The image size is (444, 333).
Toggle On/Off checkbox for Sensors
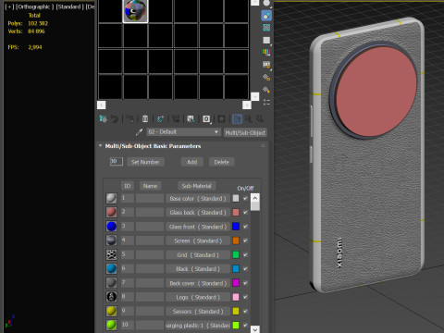pyautogui.click(x=245, y=311)
